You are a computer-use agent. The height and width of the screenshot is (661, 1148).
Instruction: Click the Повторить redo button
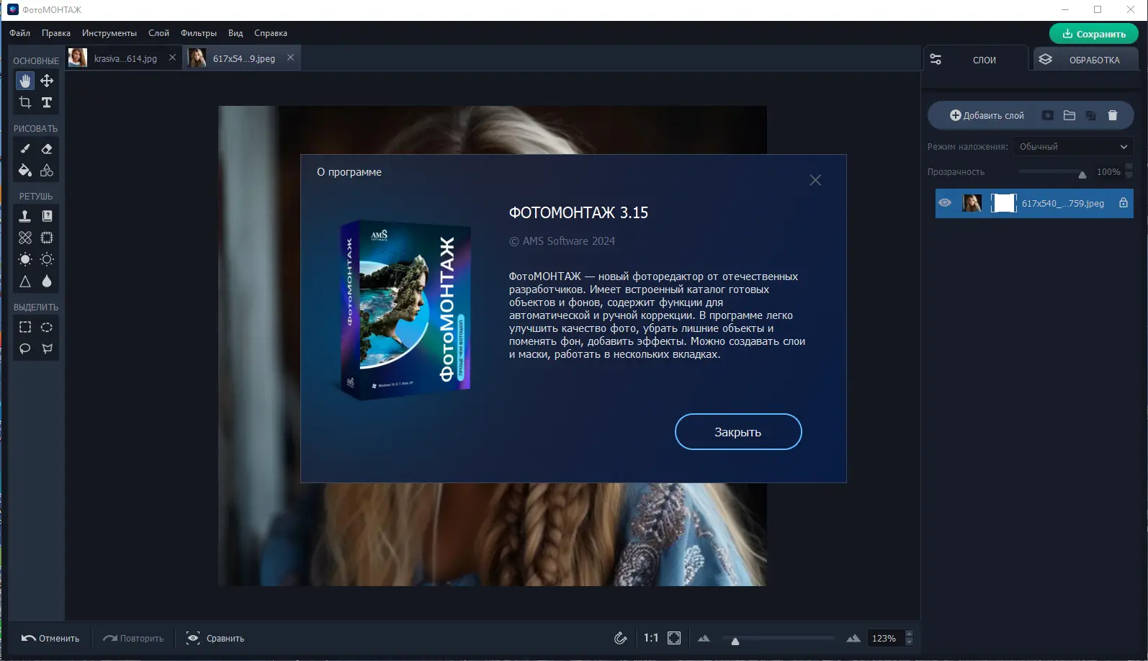(x=133, y=638)
